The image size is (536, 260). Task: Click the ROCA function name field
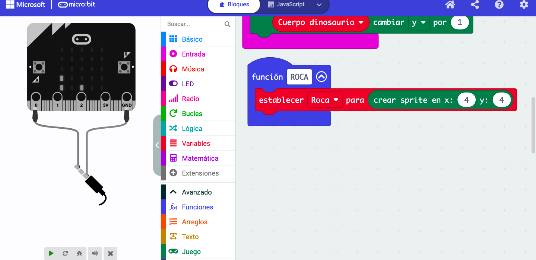click(299, 77)
